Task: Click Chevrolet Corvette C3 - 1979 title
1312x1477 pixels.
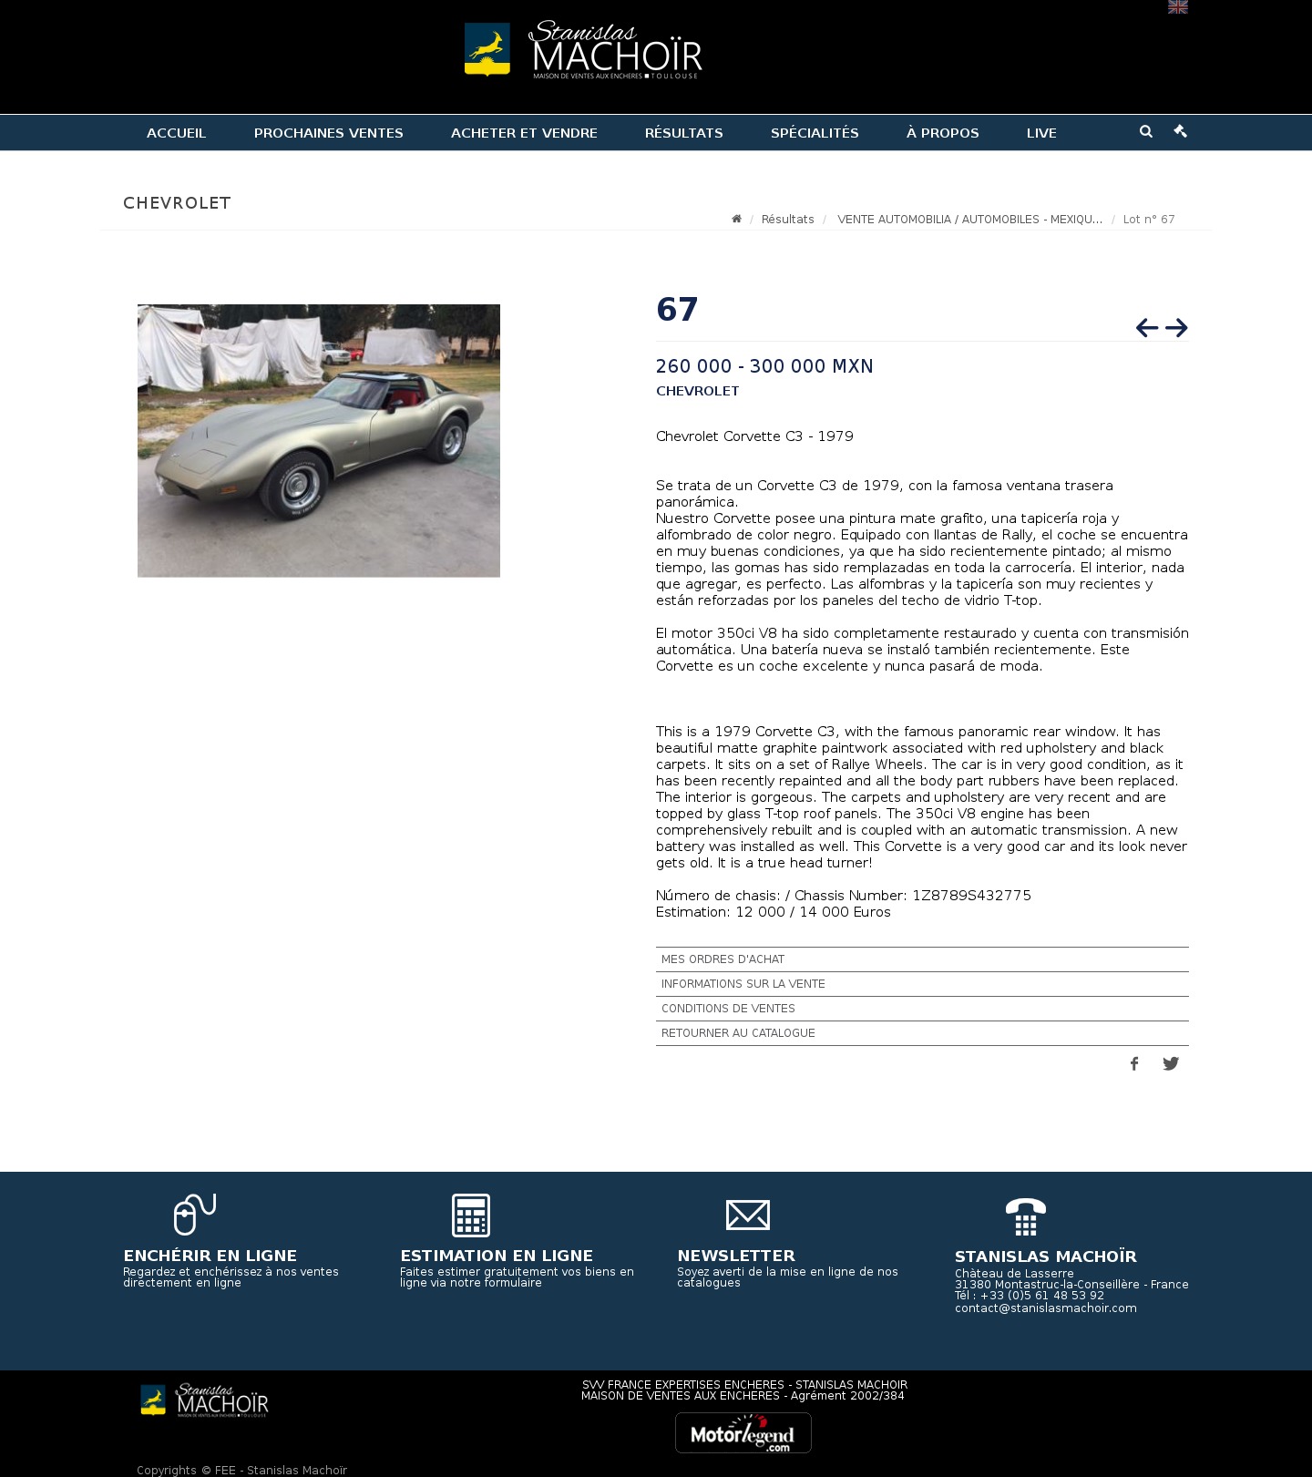Action: click(x=754, y=436)
